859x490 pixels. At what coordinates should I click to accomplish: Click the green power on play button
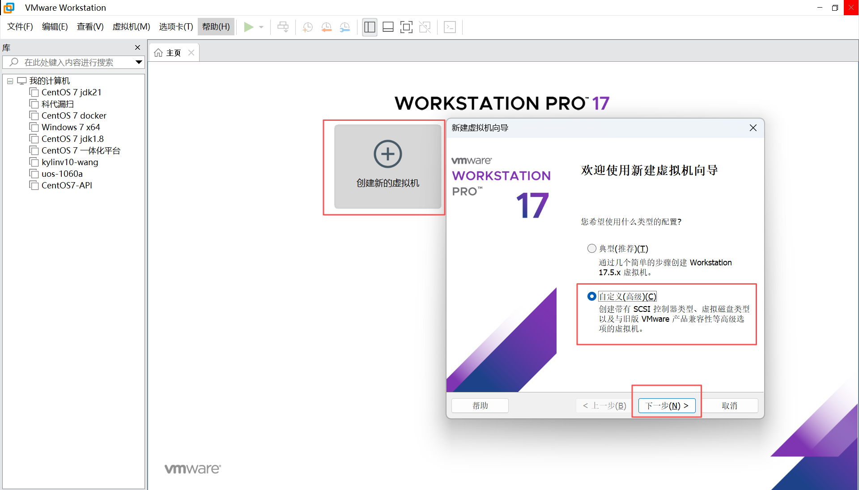point(248,27)
